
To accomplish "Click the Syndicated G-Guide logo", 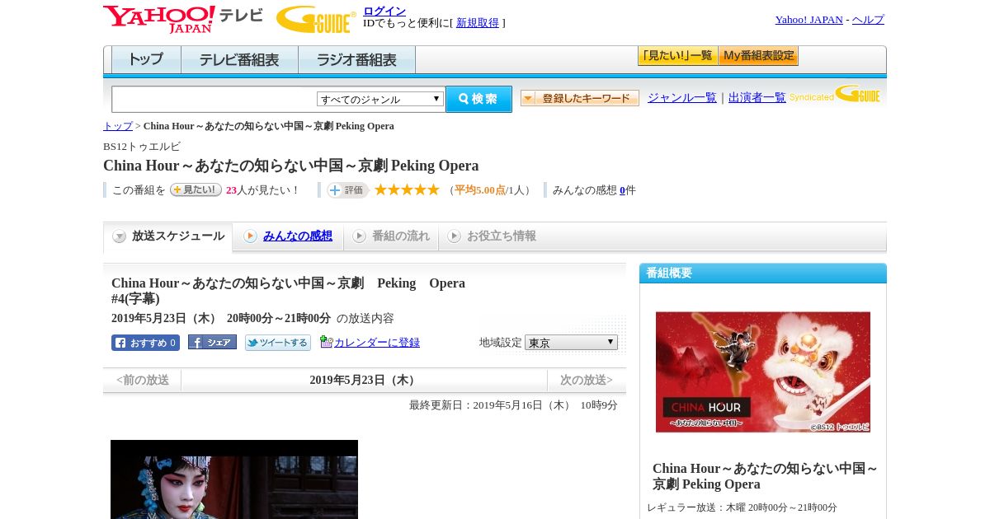I will (835, 94).
